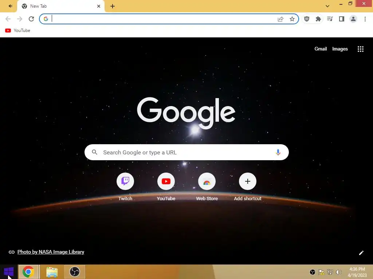This screenshot has height=279, width=373.
Task: Click the Google G icon in address bar
Action: [46, 19]
